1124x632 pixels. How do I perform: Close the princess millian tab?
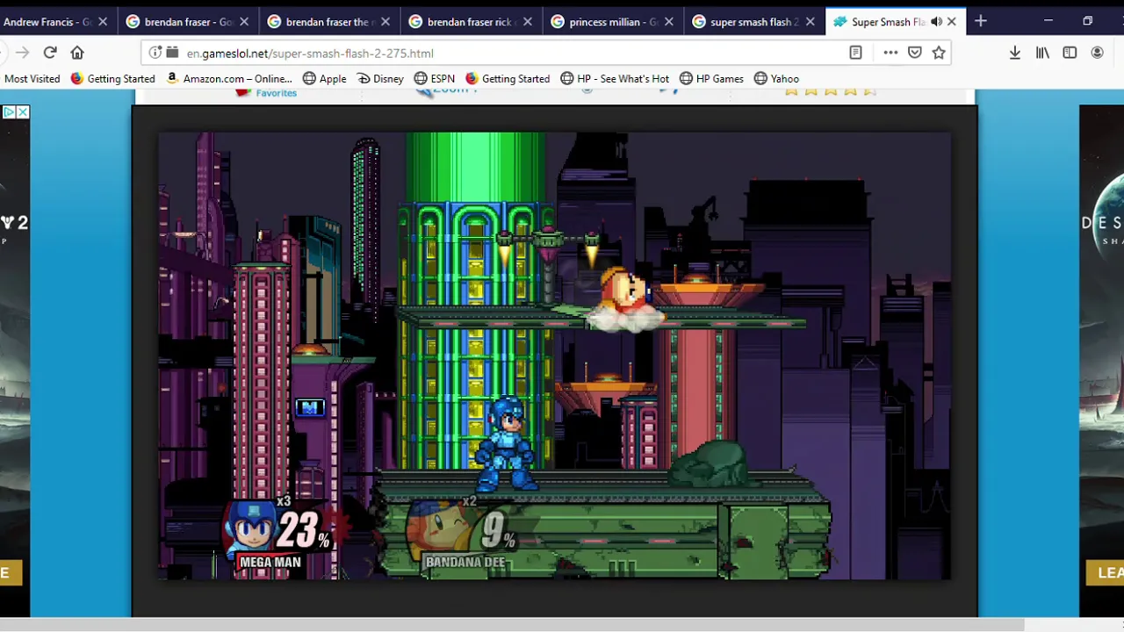(669, 22)
